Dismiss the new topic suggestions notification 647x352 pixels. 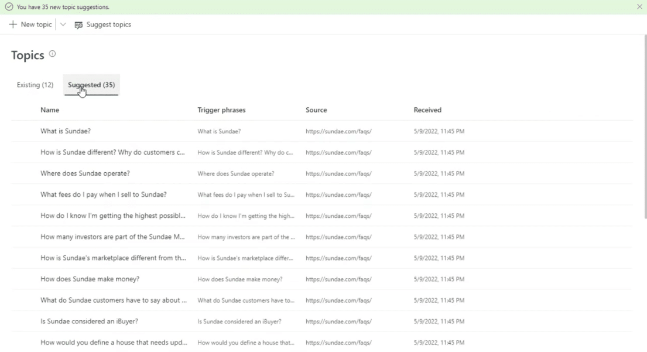pyautogui.click(x=639, y=6)
